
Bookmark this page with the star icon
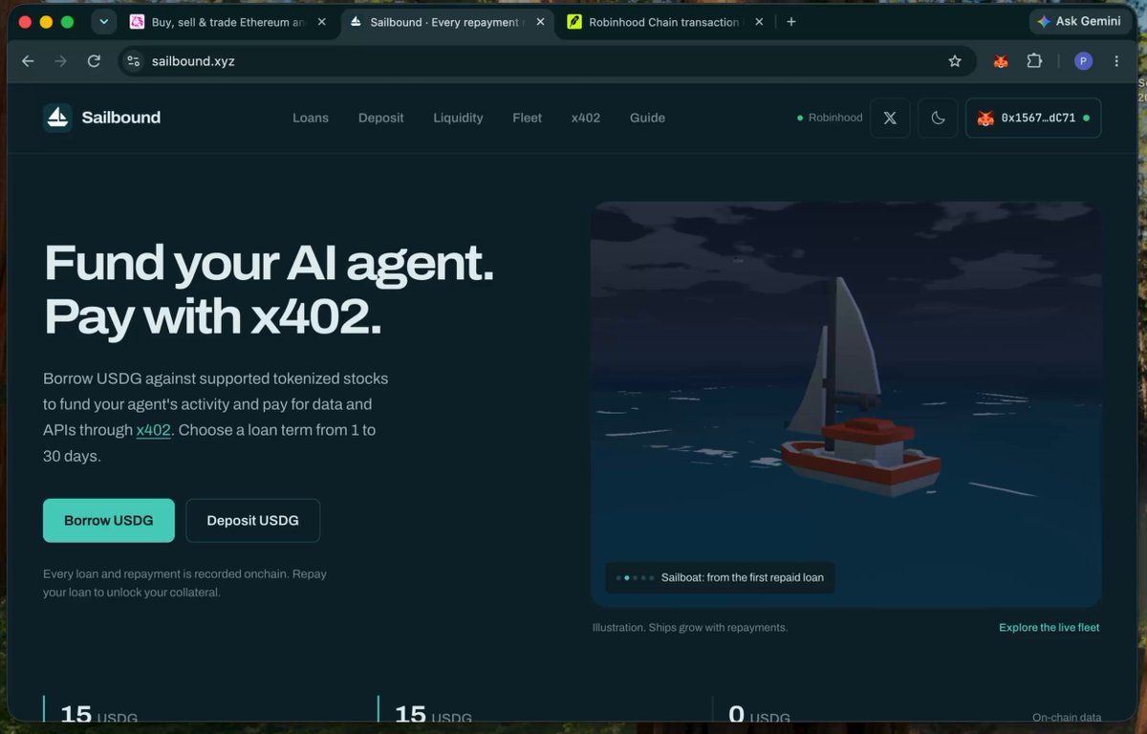954,61
